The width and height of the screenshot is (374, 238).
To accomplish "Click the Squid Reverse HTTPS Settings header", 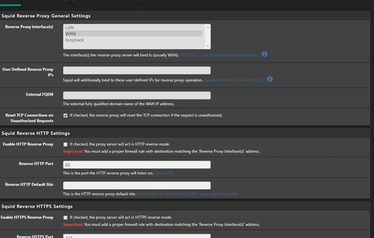I will tap(37, 206).
